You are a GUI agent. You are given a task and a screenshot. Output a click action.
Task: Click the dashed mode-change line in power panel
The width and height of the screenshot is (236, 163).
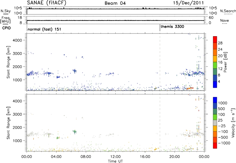pyautogui.click(x=160, y=62)
